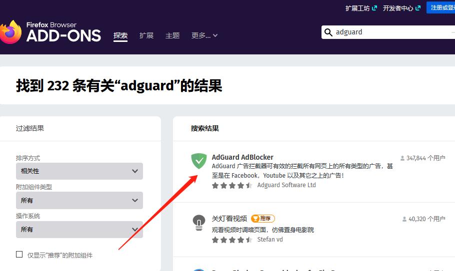Click the external link icon beside 开发者中心

[x=418, y=8]
